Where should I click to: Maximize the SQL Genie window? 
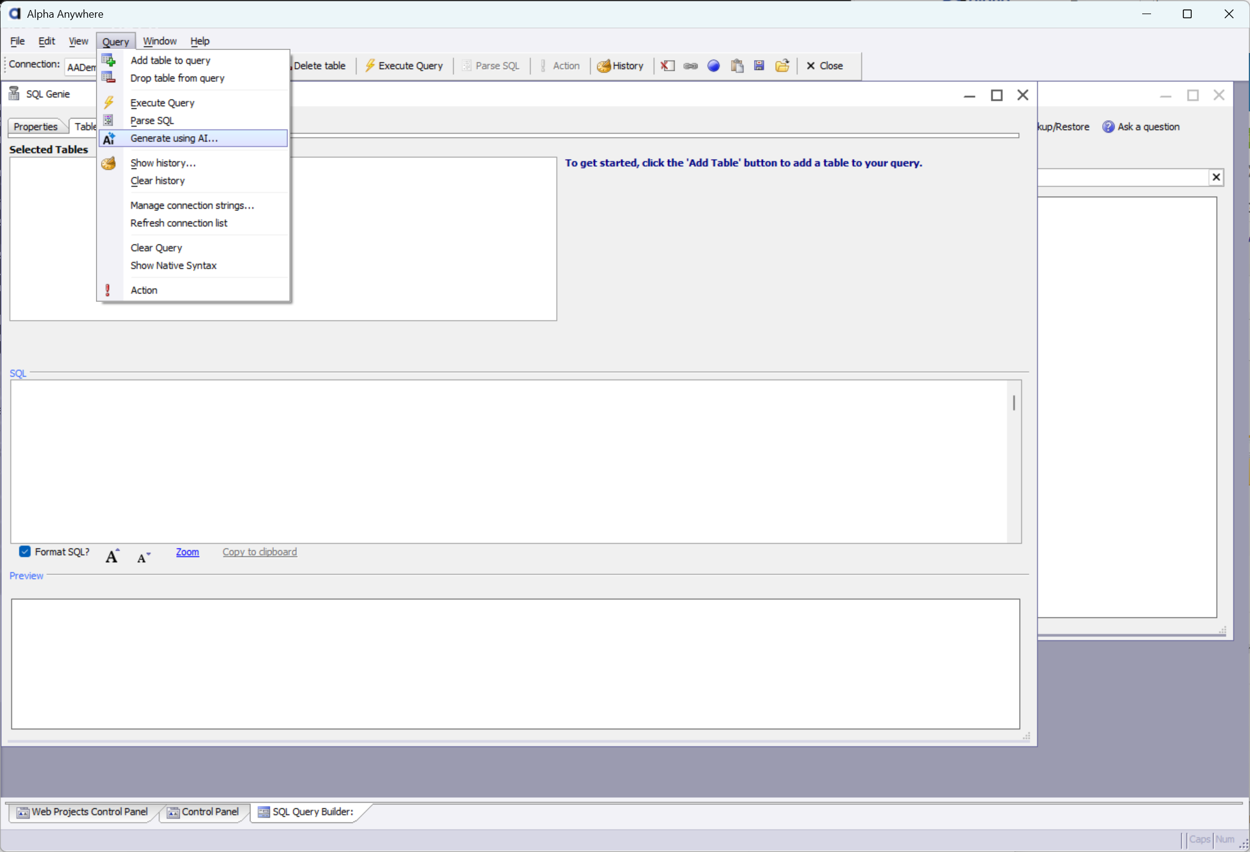click(x=996, y=95)
